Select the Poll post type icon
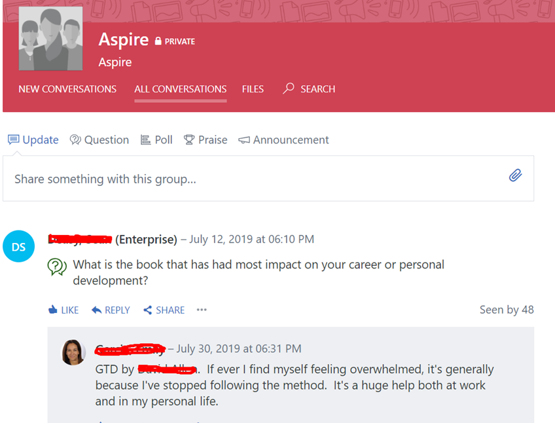 pos(146,139)
